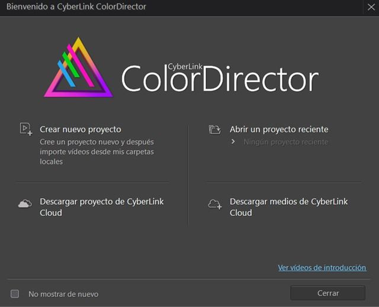Click the new project icon with plus sign
The image size is (379, 307).
point(26,129)
